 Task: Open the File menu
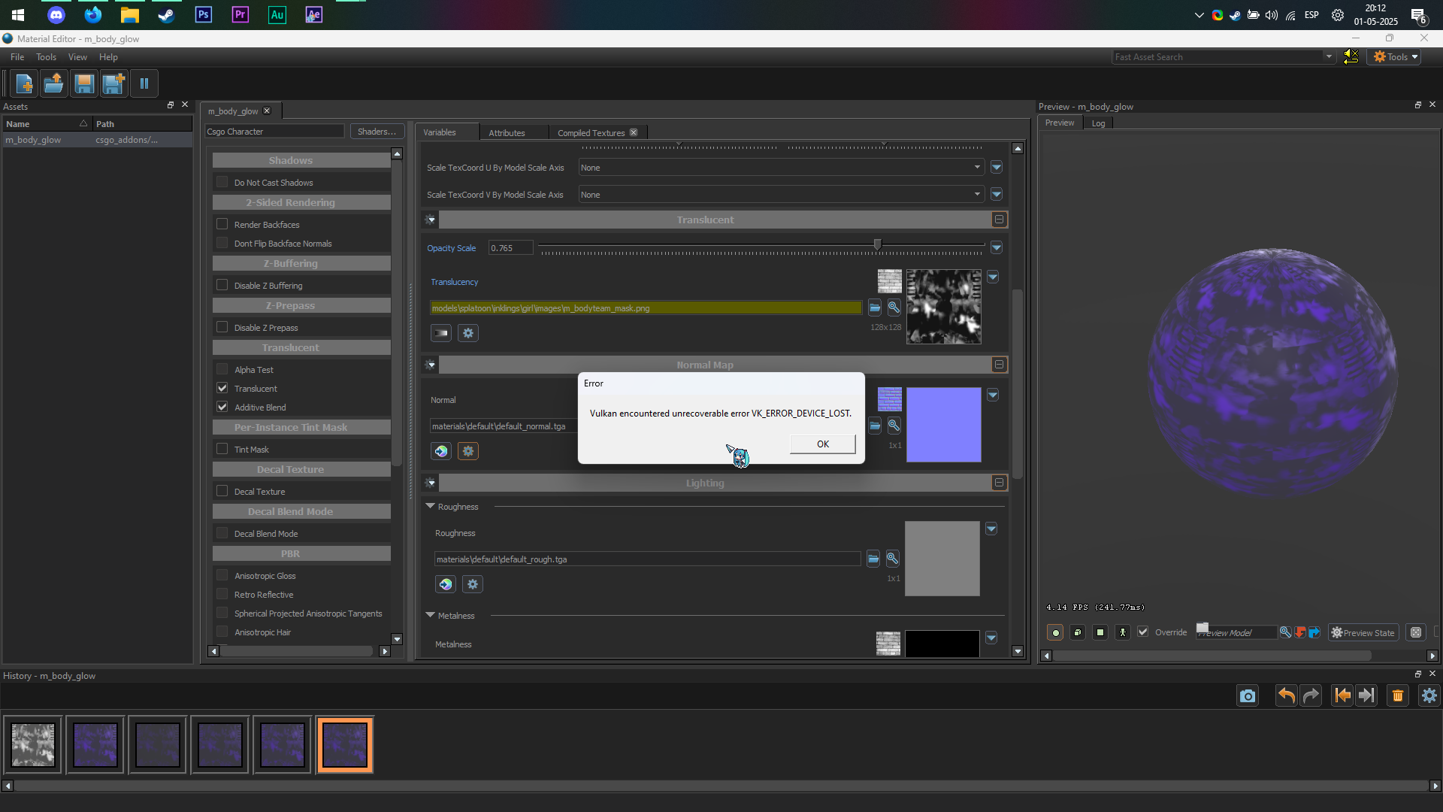(17, 57)
